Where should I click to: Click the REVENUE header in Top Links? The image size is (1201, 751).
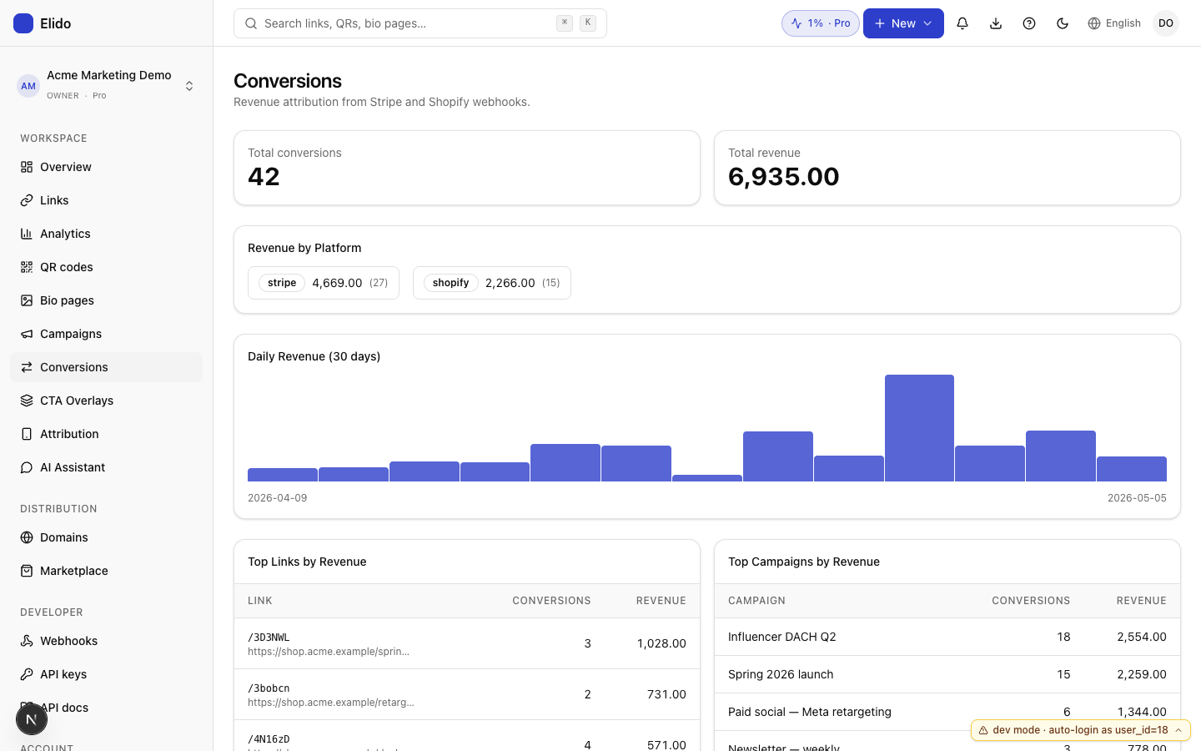click(x=661, y=601)
